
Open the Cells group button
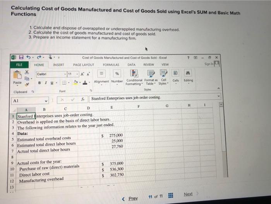(x=176, y=76)
